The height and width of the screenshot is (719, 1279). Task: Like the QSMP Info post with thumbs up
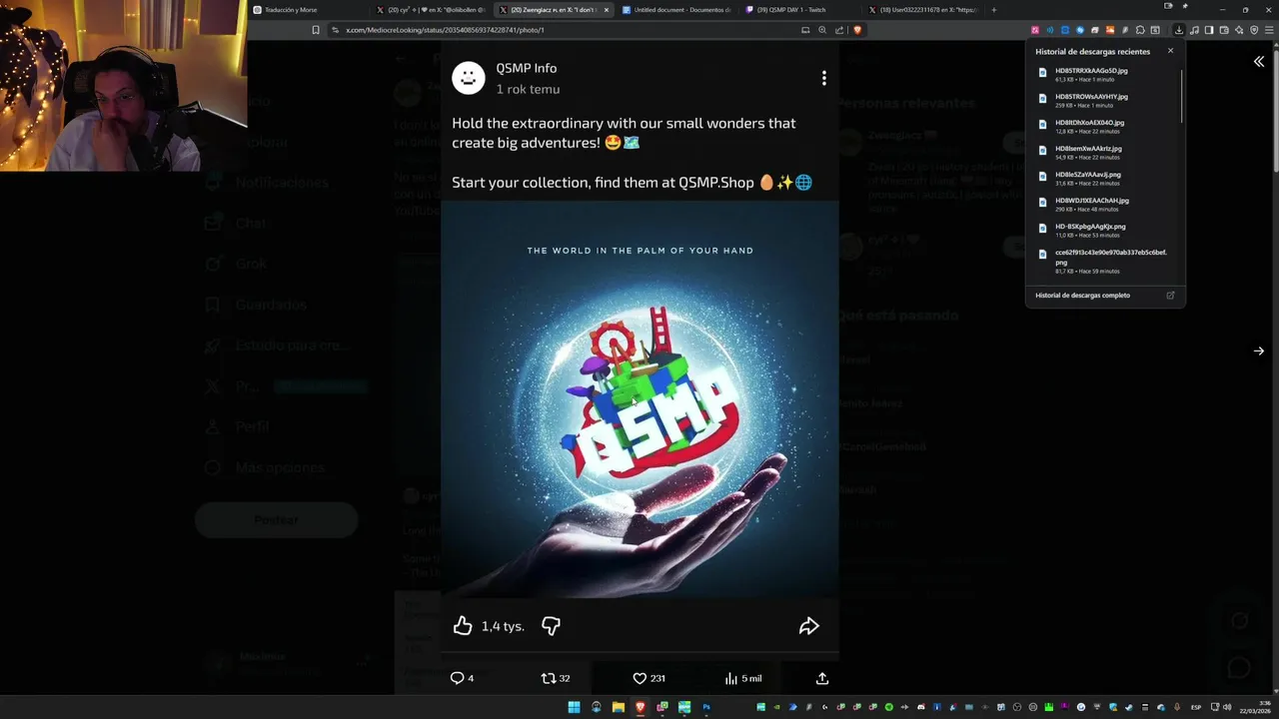click(463, 626)
